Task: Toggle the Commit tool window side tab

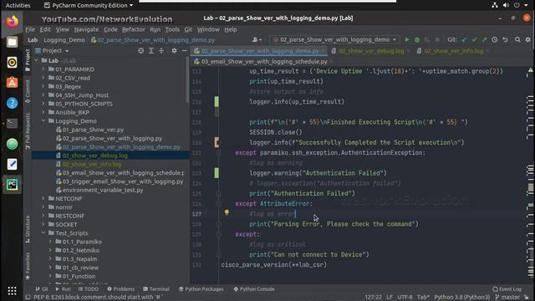Action: 28,91
